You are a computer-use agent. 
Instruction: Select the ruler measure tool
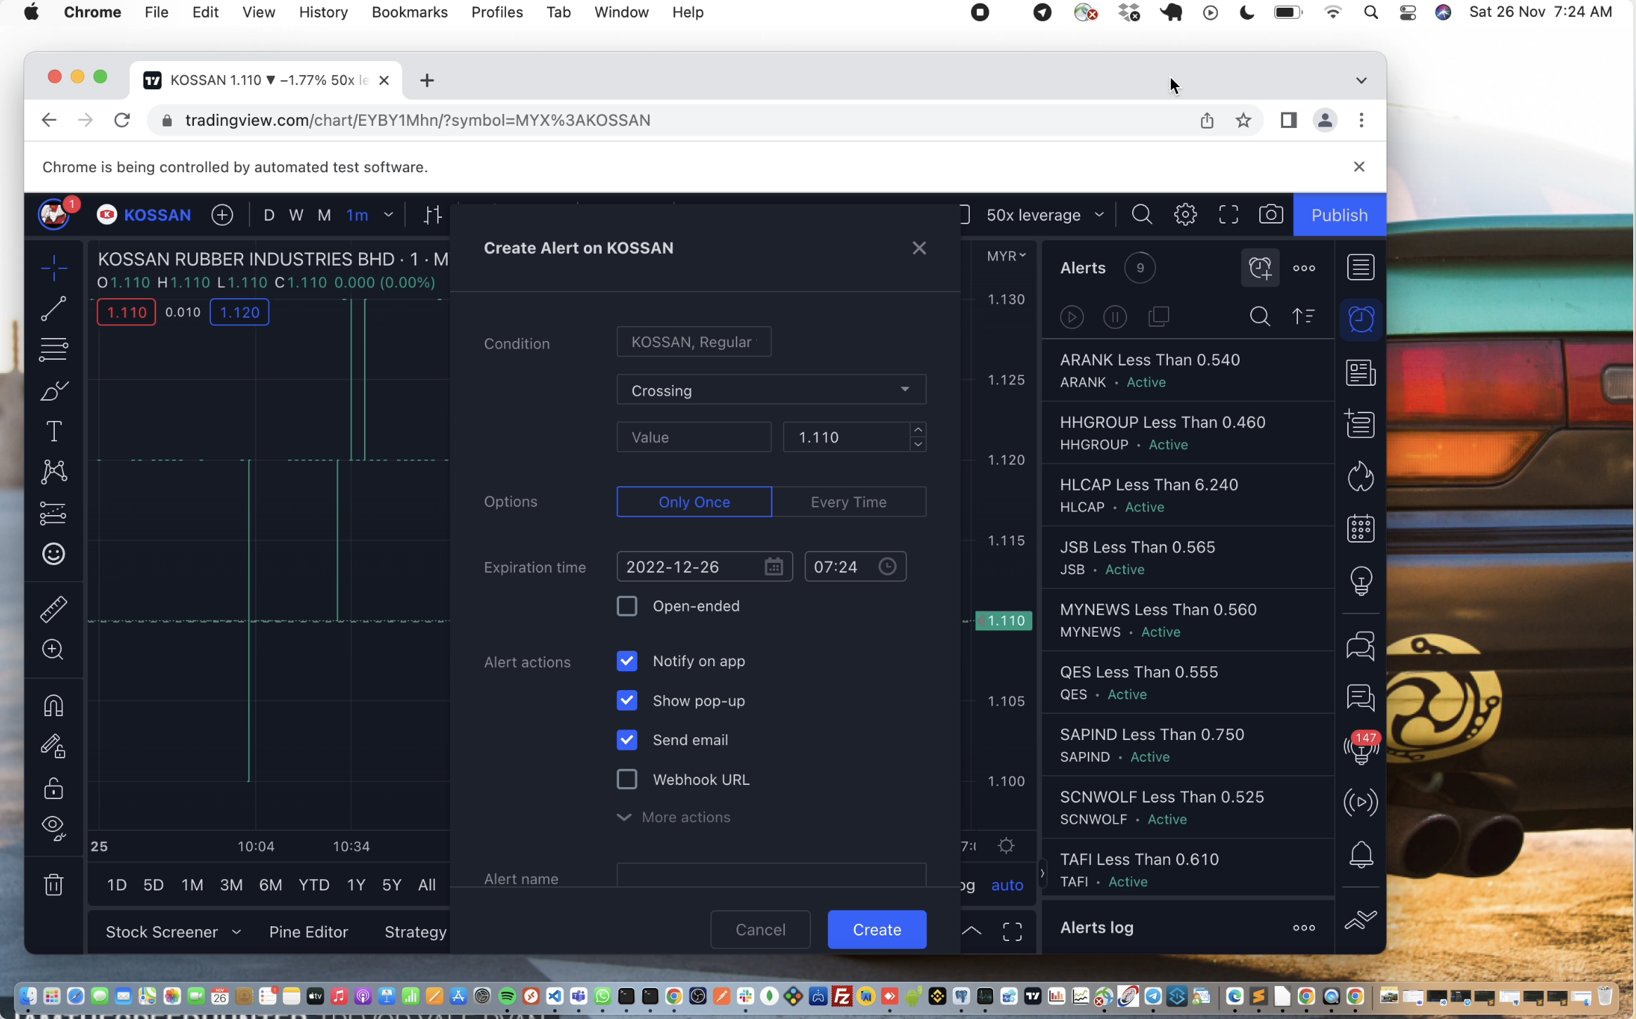pyautogui.click(x=53, y=609)
